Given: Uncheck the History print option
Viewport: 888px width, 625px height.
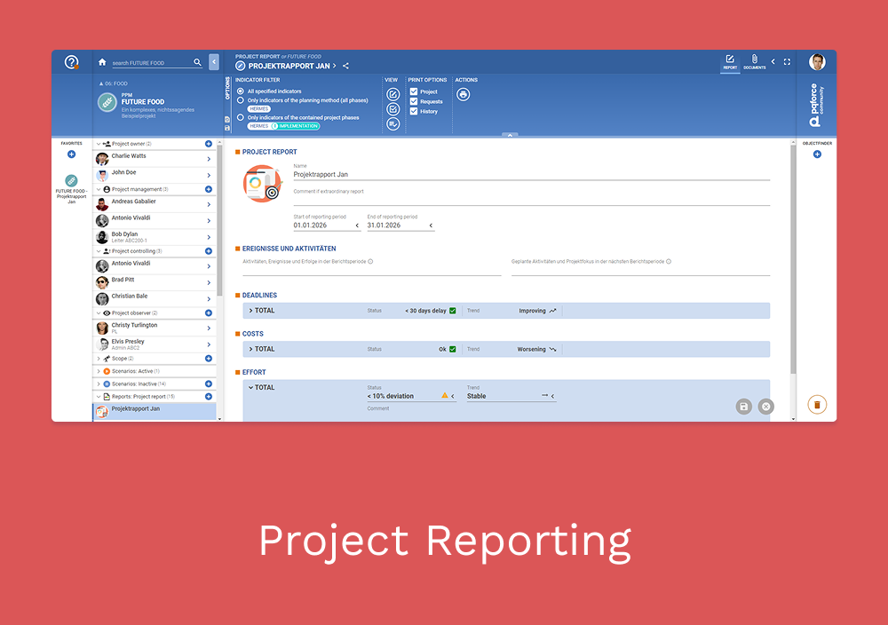Looking at the screenshot, I should click(414, 112).
